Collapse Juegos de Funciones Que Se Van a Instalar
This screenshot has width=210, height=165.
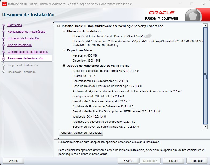64,65
